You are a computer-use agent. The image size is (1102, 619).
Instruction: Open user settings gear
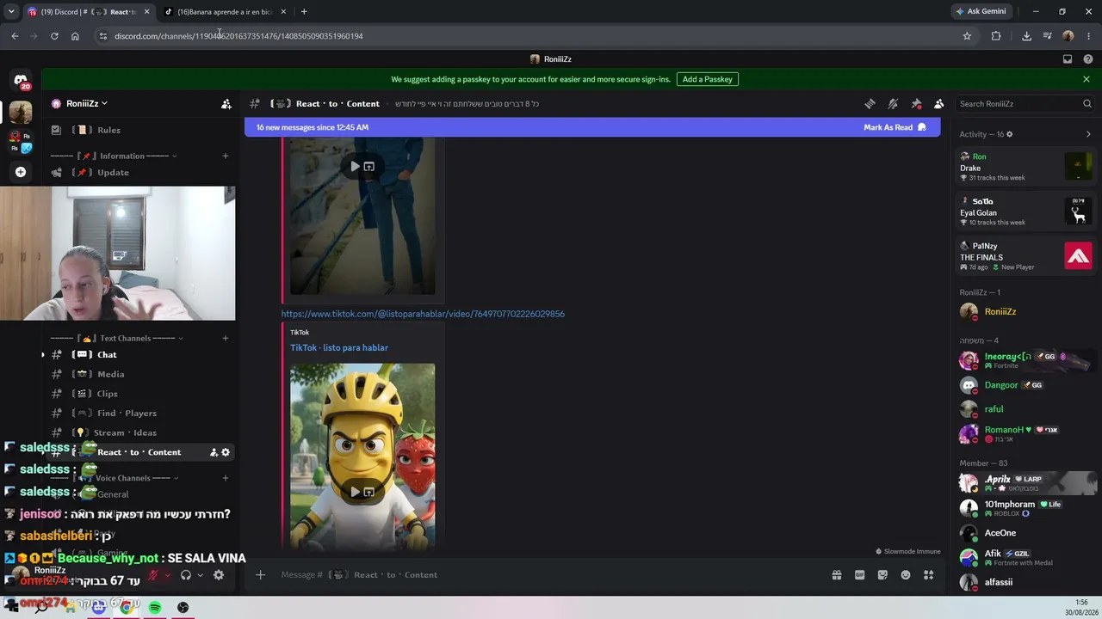[219, 575]
